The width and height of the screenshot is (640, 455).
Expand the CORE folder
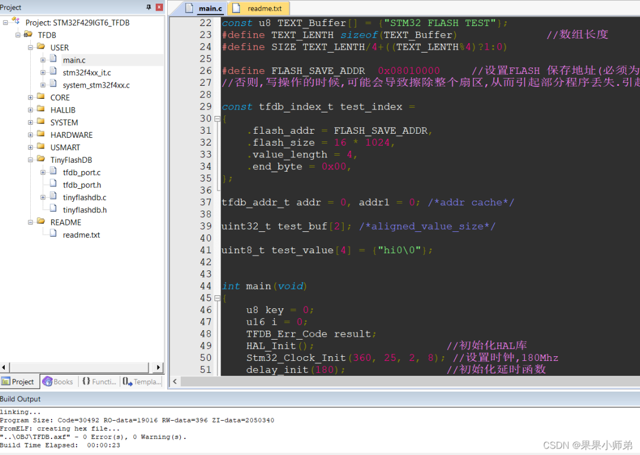pos(30,98)
